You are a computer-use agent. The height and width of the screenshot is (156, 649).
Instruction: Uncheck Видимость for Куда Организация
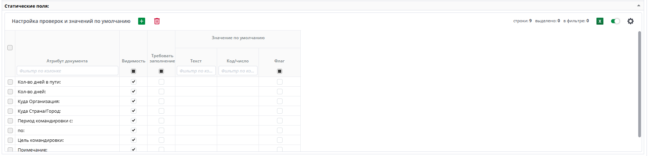click(x=133, y=101)
